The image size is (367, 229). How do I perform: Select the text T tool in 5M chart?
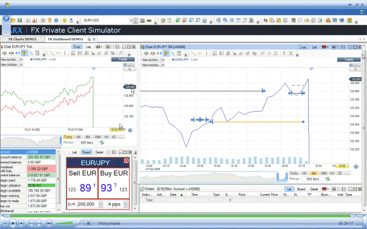click(284, 53)
